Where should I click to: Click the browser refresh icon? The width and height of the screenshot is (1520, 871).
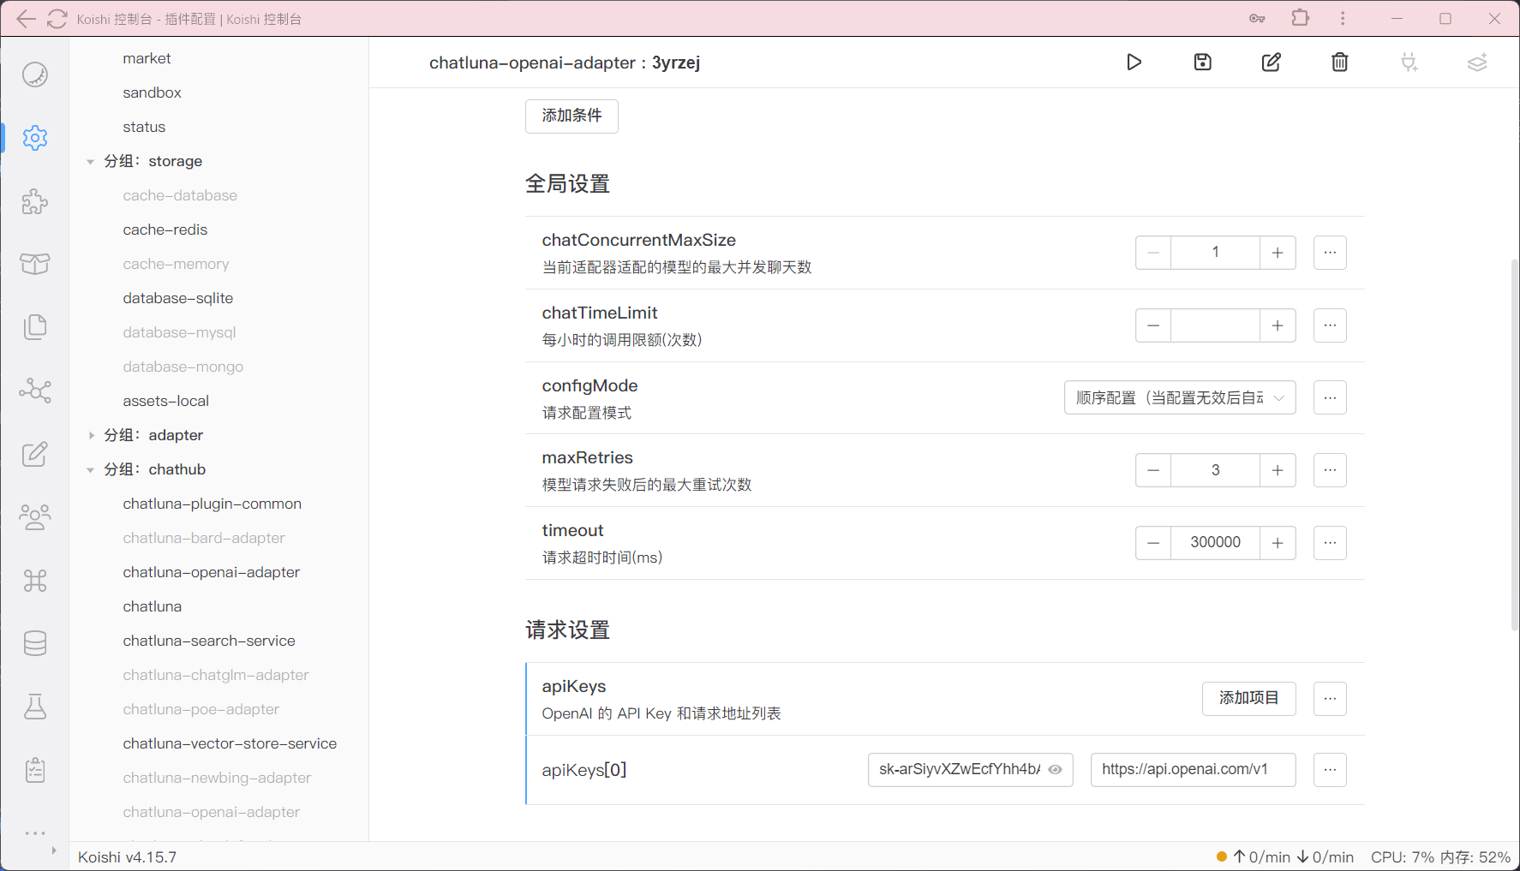coord(57,19)
